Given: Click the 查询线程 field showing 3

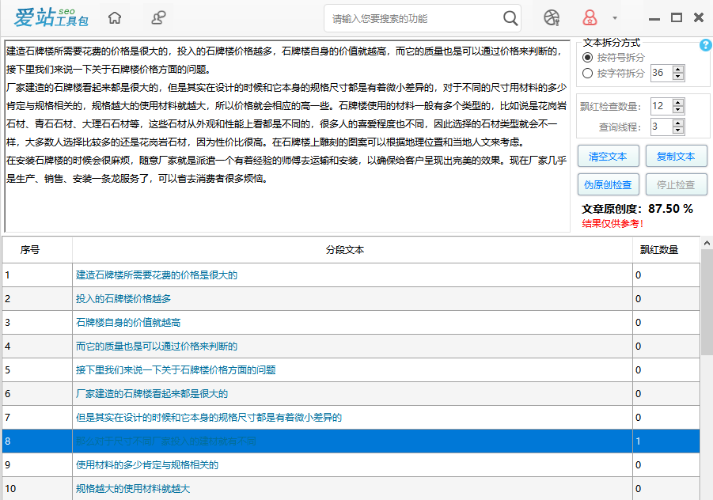Looking at the screenshot, I should 662,127.
